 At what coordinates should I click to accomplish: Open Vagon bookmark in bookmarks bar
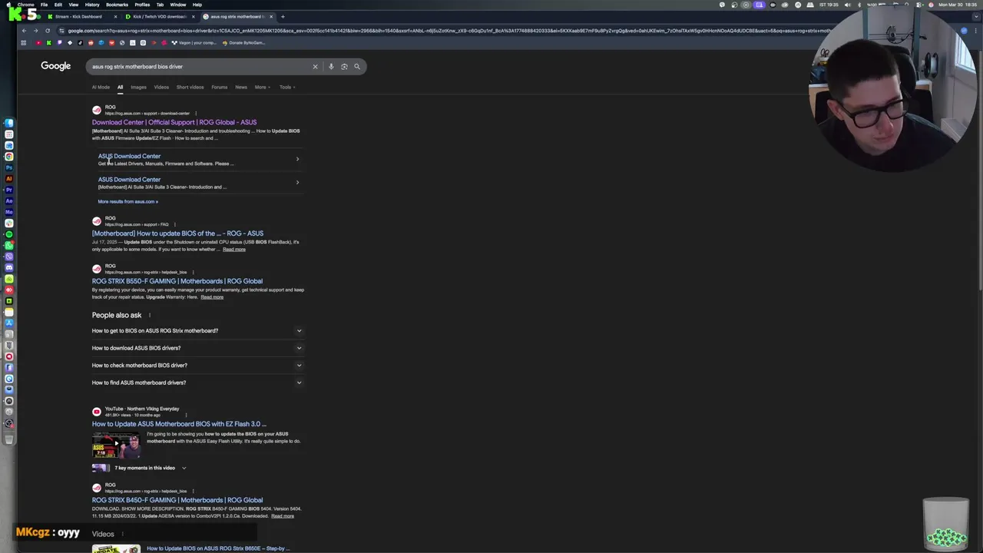pos(193,43)
